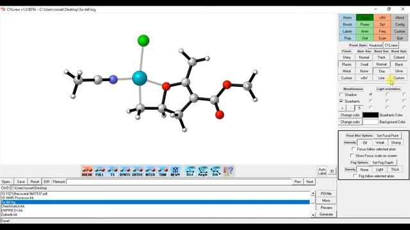
Task: Toggle the 3D button
Action: click(x=332, y=171)
